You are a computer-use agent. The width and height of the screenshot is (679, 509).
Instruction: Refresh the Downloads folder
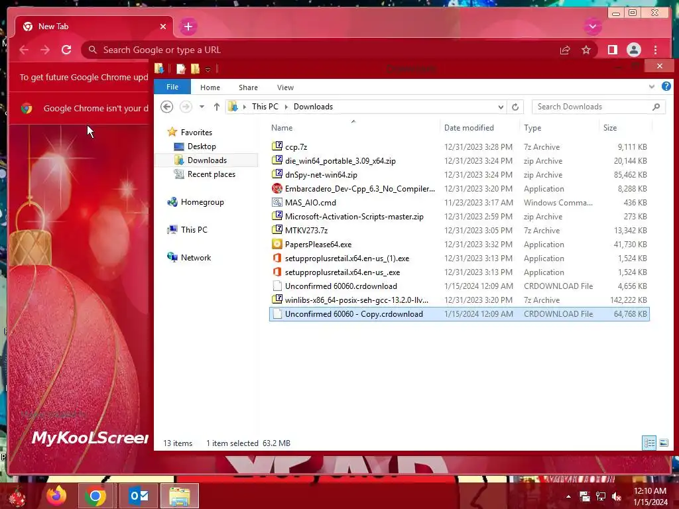515,107
